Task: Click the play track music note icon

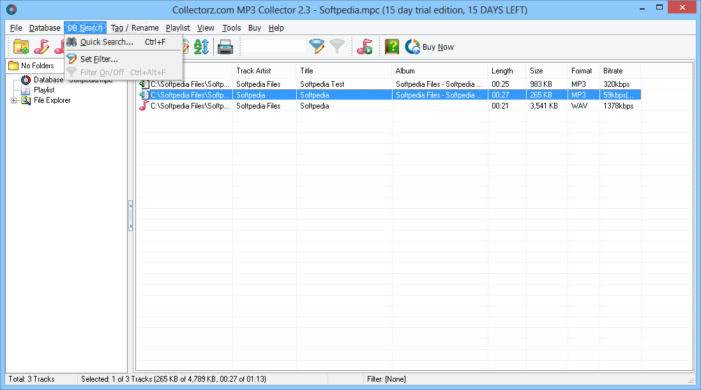Action: tap(365, 47)
